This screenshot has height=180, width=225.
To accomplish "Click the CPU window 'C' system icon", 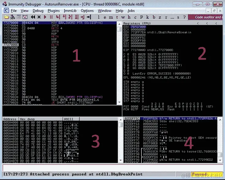I will [x=6, y=11].
